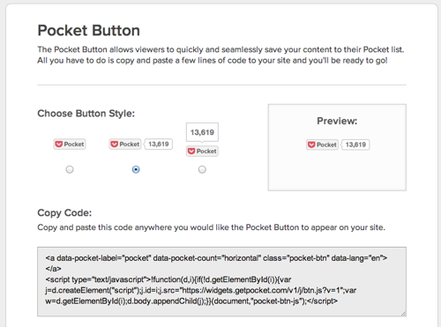Click the 13,619 horizontal count bubble sample
This screenshot has height=327, width=441.
coord(158,145)
